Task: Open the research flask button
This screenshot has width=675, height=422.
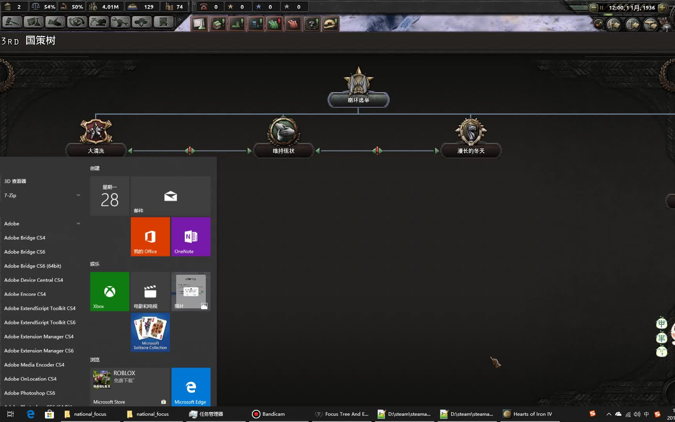Action: (x=34, y=22)
